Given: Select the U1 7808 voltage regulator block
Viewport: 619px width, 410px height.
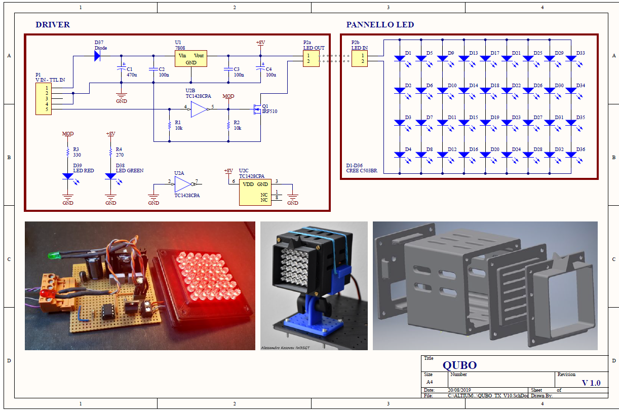Looking at the screenshot, I should click(x=191, y=59).
